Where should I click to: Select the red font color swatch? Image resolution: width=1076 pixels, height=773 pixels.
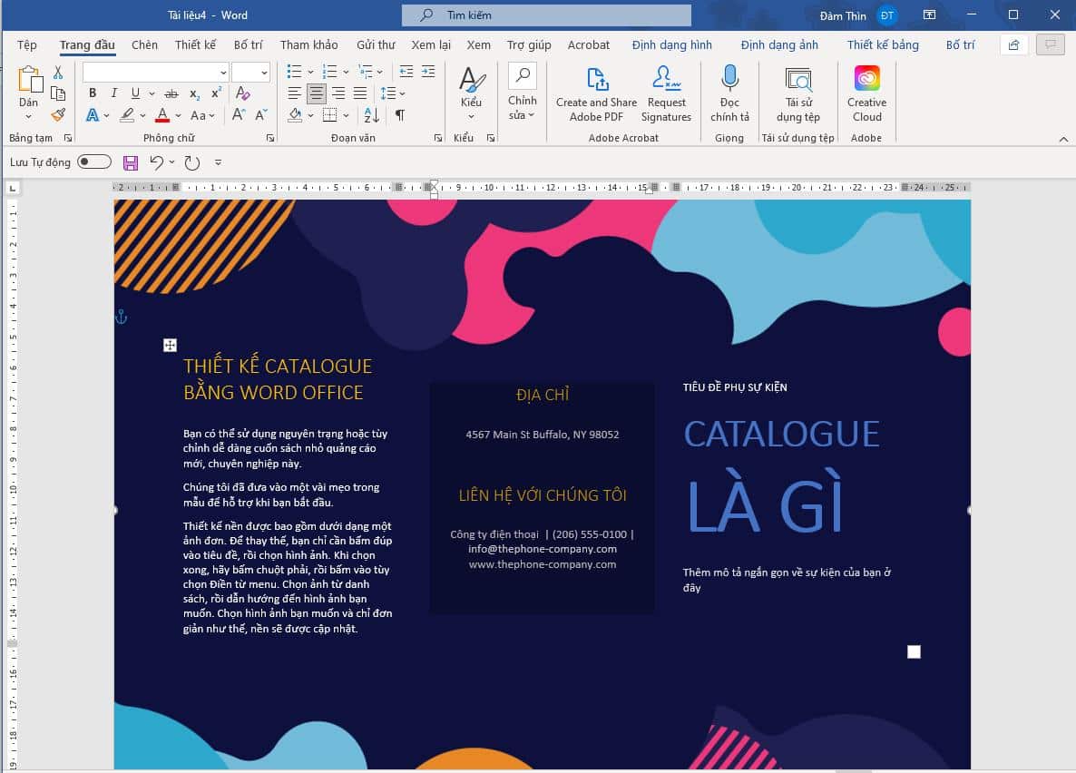[x=161, y=116]
